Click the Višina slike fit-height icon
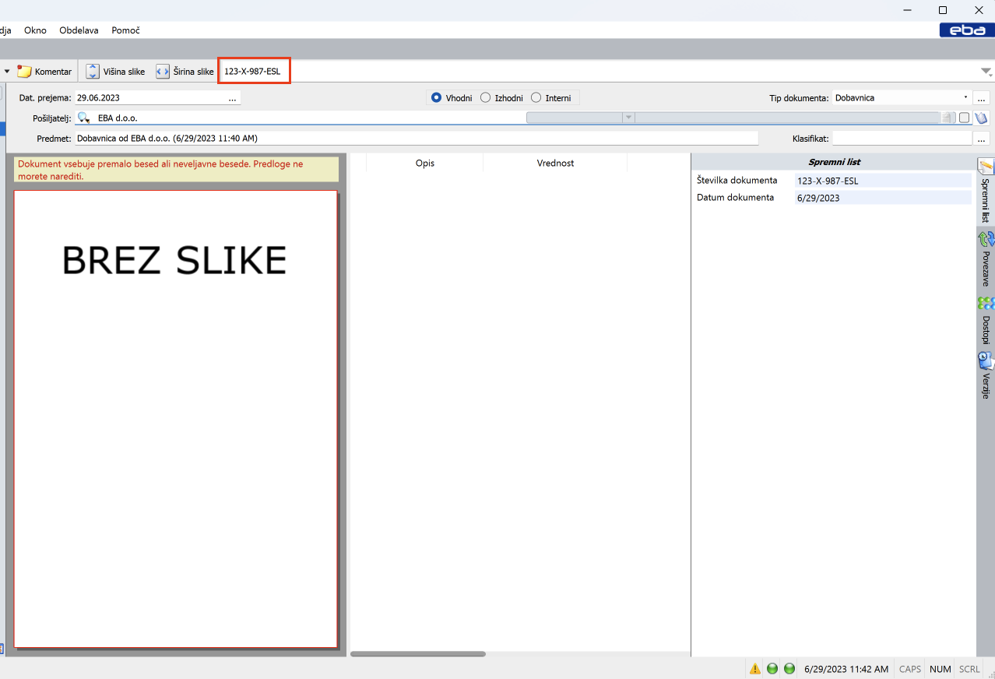The width and height of the screenshot is (995, 679). [x=93, y=72]
